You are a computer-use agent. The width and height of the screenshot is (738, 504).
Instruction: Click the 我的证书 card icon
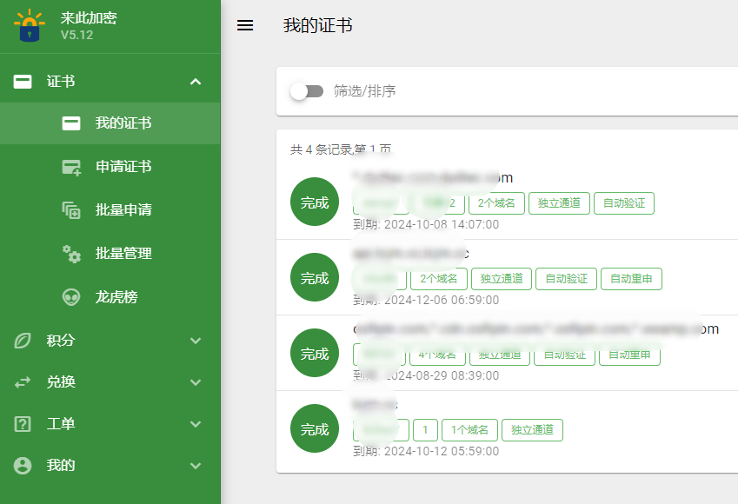(71, 123)
